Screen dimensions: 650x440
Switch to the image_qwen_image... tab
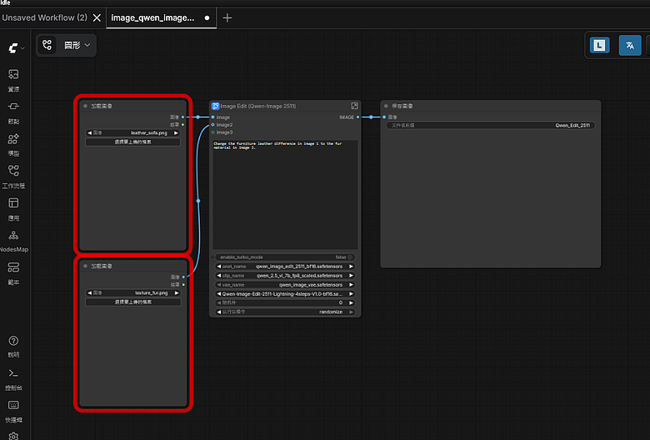(x=152, y=17)
